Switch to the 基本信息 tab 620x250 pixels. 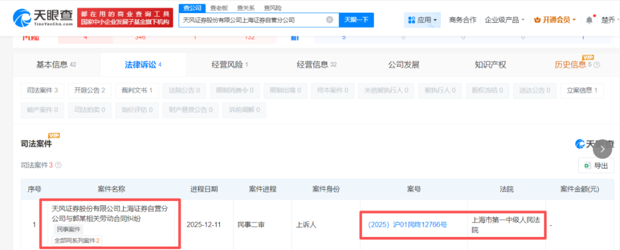point(56,64)
